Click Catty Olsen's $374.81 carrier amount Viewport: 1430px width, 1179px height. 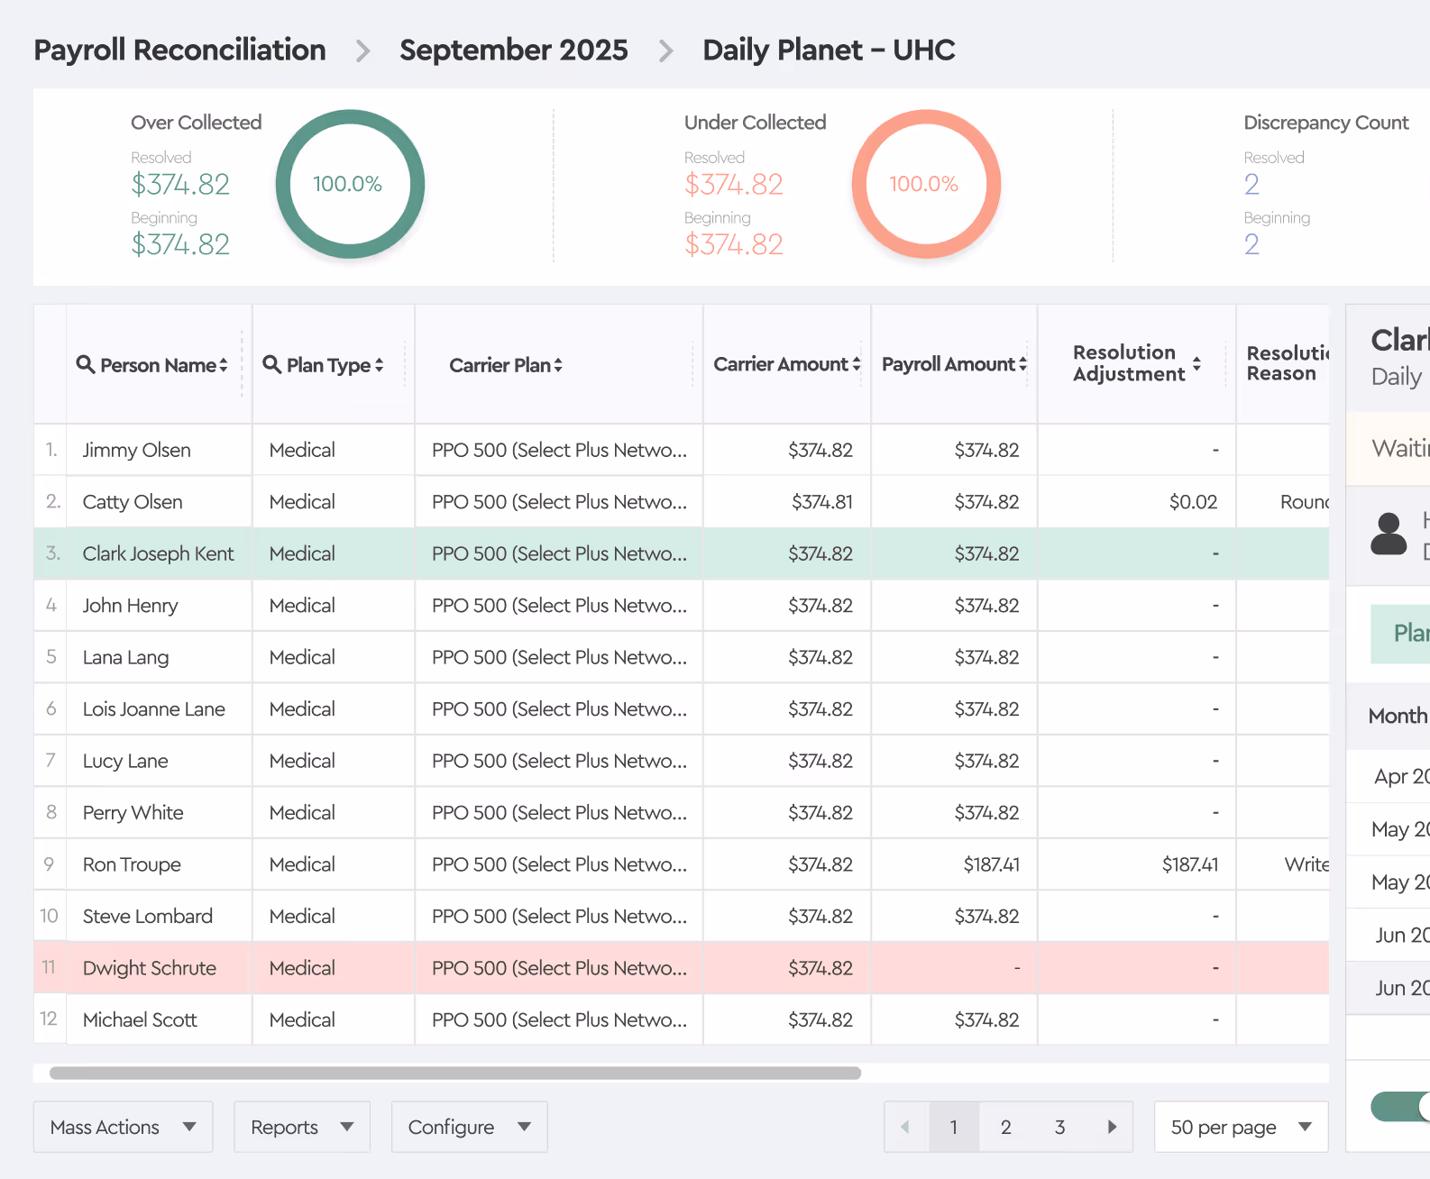click(x=822, y=502)
